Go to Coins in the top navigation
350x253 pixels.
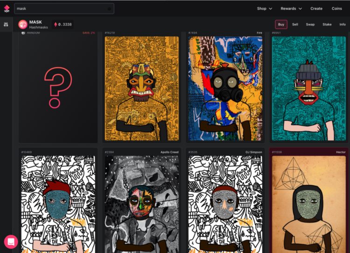click(337, 8)
